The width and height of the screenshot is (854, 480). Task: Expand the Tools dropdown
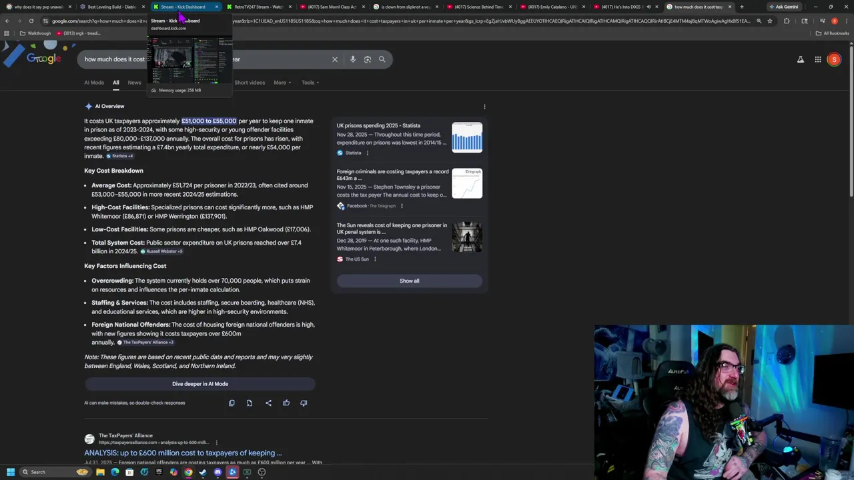pos(310,83)
